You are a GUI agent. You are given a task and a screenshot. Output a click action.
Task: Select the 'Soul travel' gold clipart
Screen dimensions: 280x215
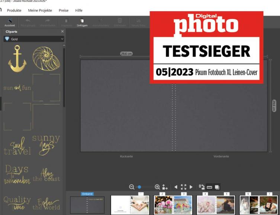click(17, 146)
